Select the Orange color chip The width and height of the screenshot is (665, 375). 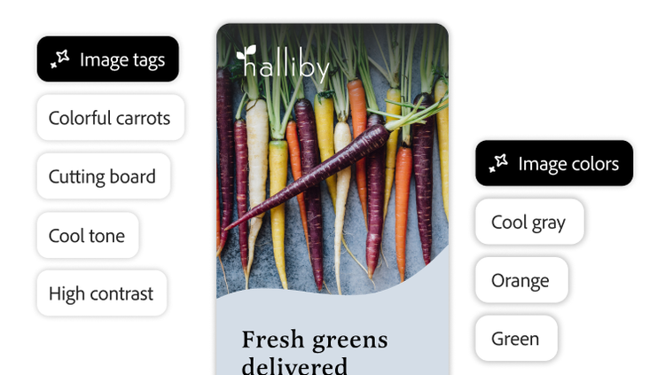point(521,280)
